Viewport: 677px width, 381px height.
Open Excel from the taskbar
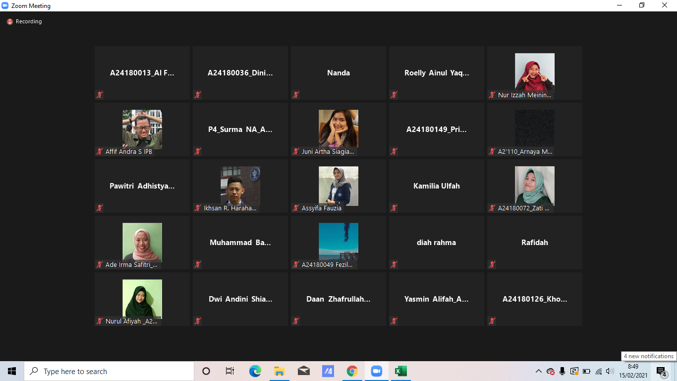(x=400, y=371)
